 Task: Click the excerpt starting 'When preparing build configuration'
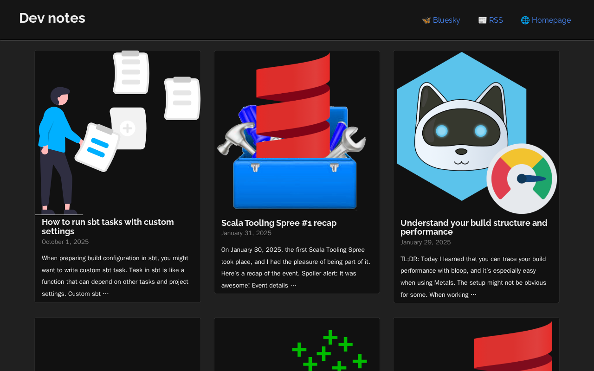click(x=116, y=276)
